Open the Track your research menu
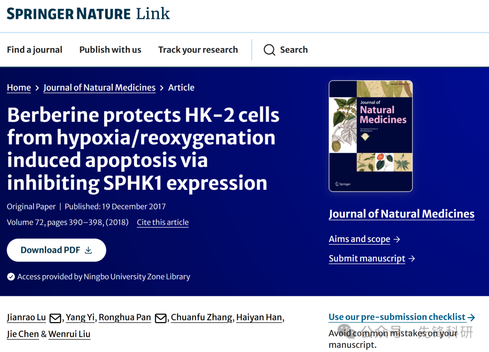 click(x=198, y=50)
